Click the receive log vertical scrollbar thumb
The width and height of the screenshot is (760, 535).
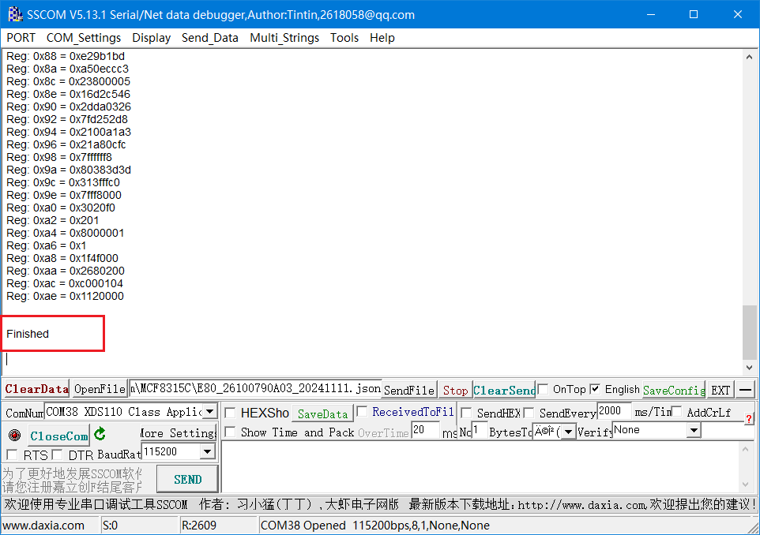click(750, 331)
